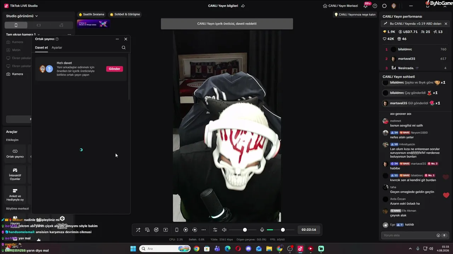The image size is (453, 254).
Task: Open more options in the control bar
Action: (x=203, y=230)
